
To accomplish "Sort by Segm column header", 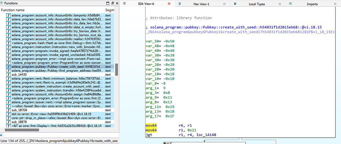I will [x=109, y=10].
